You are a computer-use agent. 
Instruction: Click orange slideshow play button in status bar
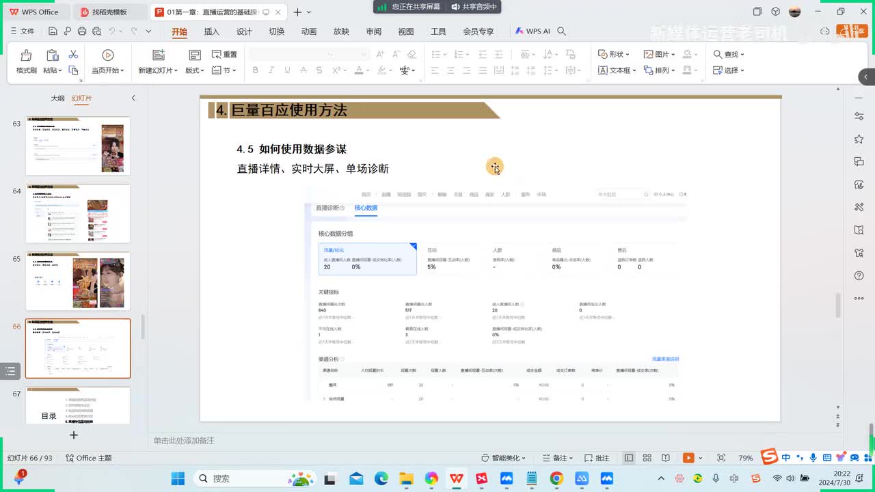(688, 458)
